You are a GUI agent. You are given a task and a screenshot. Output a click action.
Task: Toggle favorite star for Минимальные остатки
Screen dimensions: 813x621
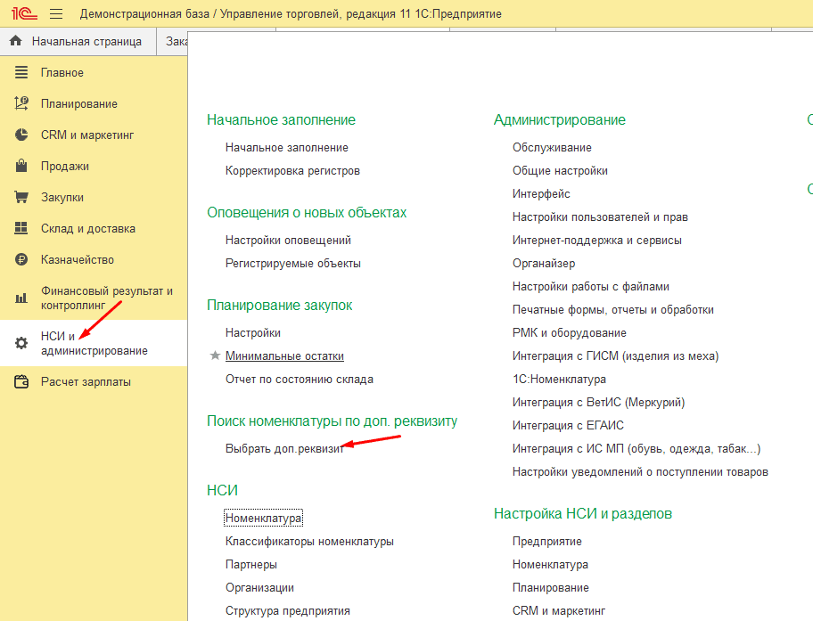coord(214,355)
